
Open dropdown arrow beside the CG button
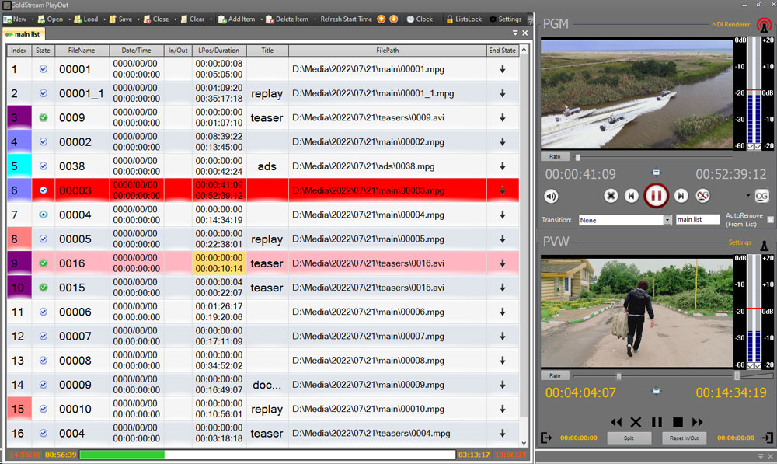point(748,196)
